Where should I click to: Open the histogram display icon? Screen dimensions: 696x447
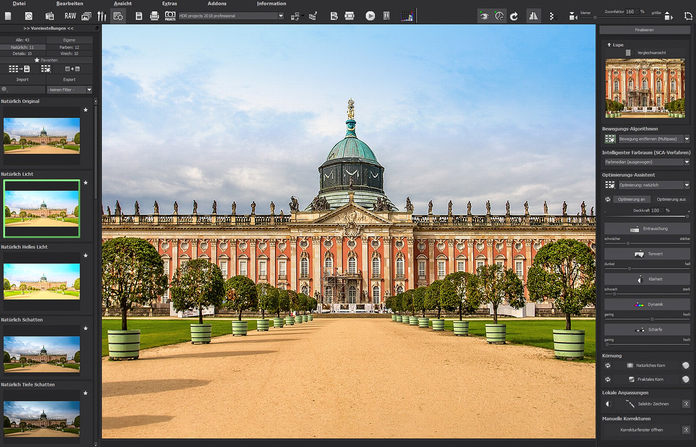click(x=406, y=16)
